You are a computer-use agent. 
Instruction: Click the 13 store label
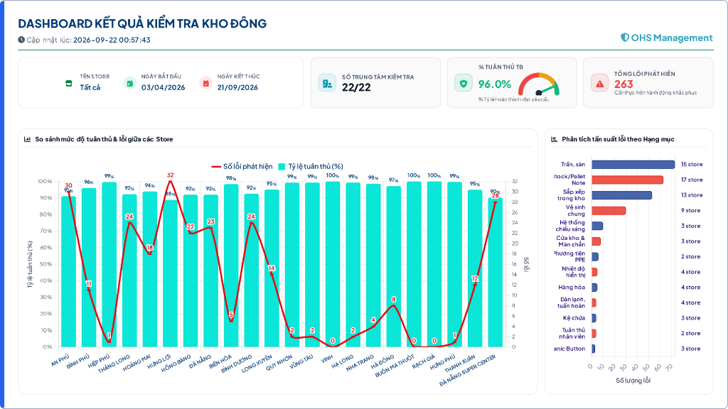(x=692, y=195)
